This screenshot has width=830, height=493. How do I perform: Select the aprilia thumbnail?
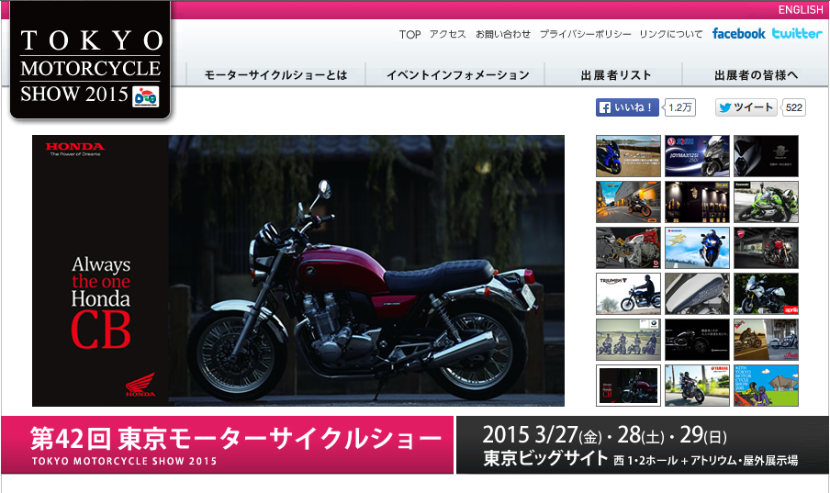point(766,294)
